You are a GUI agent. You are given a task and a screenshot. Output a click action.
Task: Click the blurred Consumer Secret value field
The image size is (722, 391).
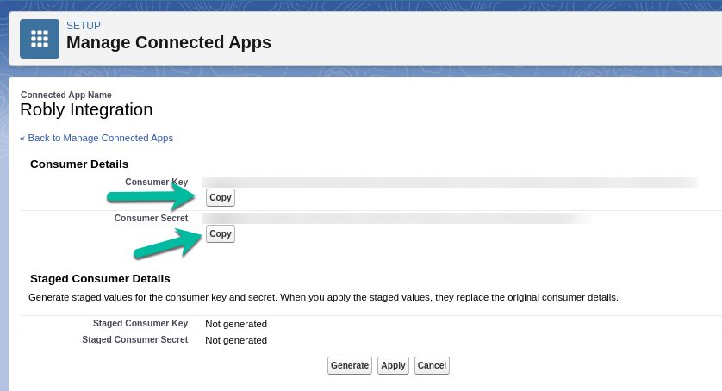(x=396, y=219)
